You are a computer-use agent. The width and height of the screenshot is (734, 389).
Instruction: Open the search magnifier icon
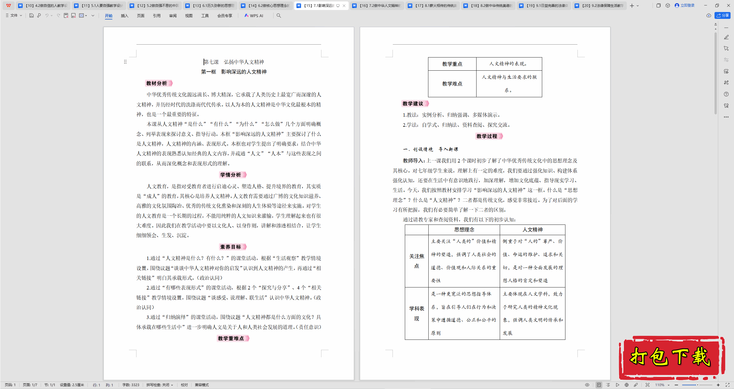[x=279, y=15]
